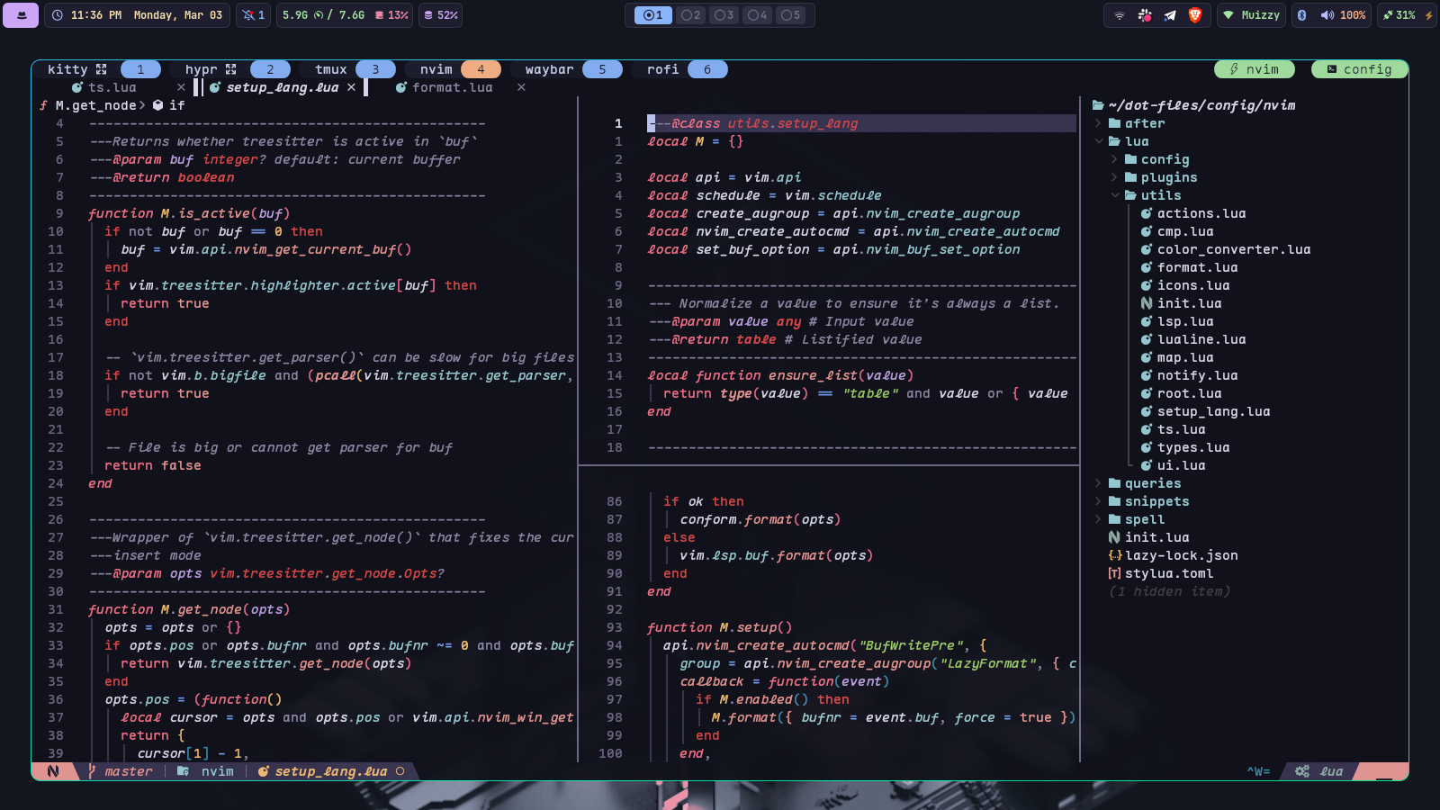1440x810 pixels.
Task: Expand the after folder in tree
Action: [1098, 123]
